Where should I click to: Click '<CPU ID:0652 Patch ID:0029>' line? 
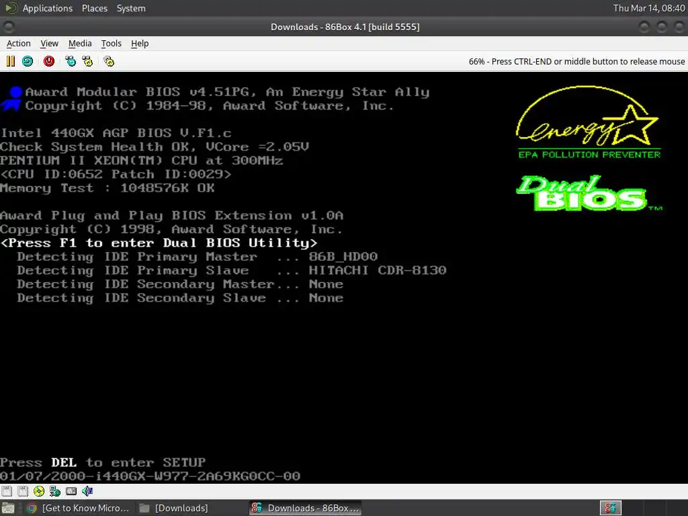pos(116,174)
